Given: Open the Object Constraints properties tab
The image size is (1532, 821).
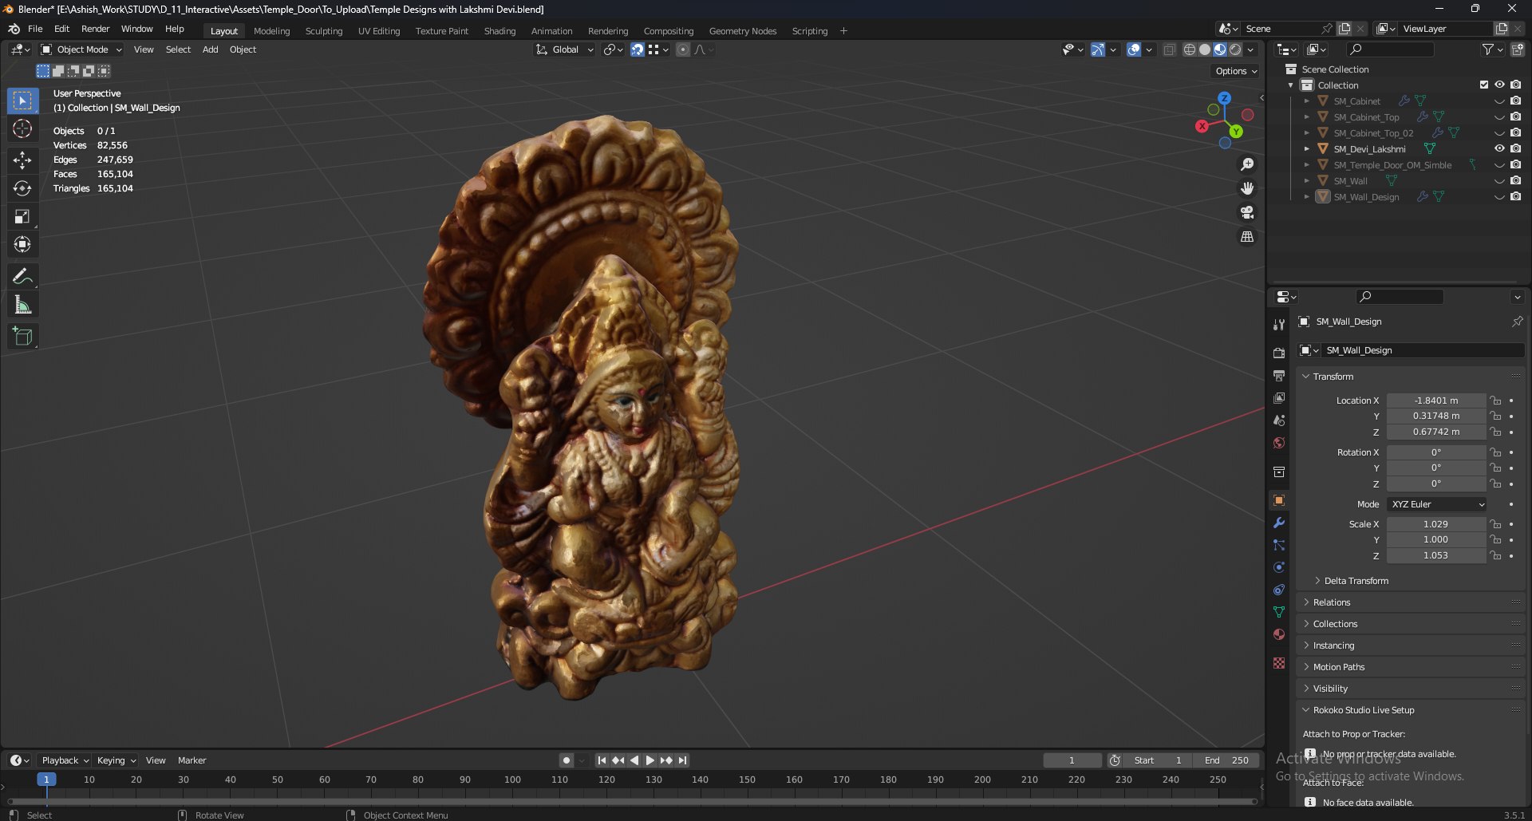Looking at the screenshot, I should (x=1279, y=590).
